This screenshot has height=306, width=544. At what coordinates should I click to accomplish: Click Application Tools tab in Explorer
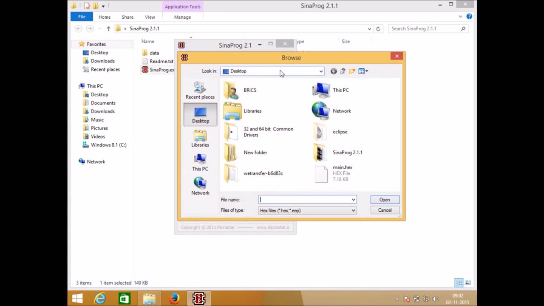(x=183, y=6)
